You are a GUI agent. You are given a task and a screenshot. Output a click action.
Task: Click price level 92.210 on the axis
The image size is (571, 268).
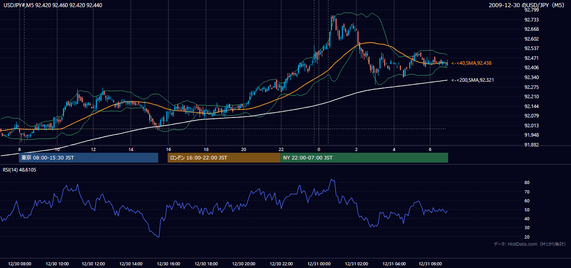pyautogui.click(x=531, y=96)
